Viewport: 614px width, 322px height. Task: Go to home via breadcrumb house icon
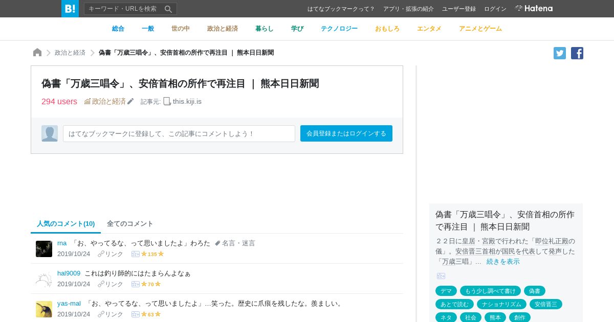click(37, 53)
